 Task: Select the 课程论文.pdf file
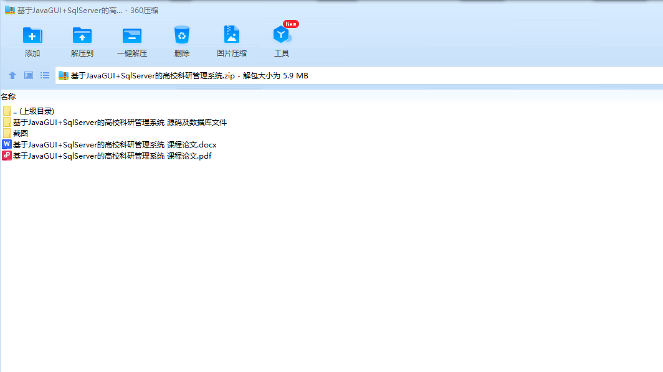tap(107, 156)
